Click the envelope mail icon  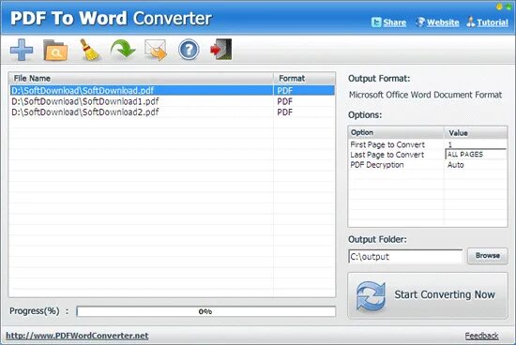[156, 50]
